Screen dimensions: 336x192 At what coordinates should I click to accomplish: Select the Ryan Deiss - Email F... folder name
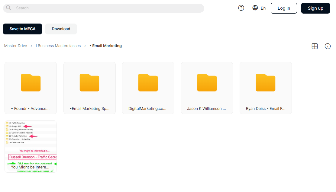tap(266, 108)
